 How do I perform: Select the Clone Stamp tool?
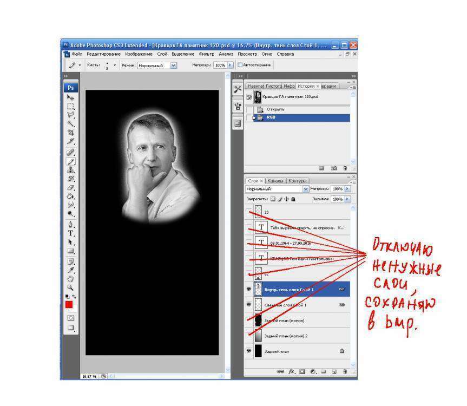70,170
